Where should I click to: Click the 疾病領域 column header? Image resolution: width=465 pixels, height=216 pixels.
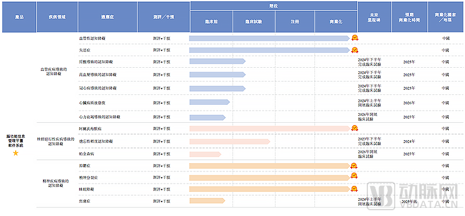point(57,17)
